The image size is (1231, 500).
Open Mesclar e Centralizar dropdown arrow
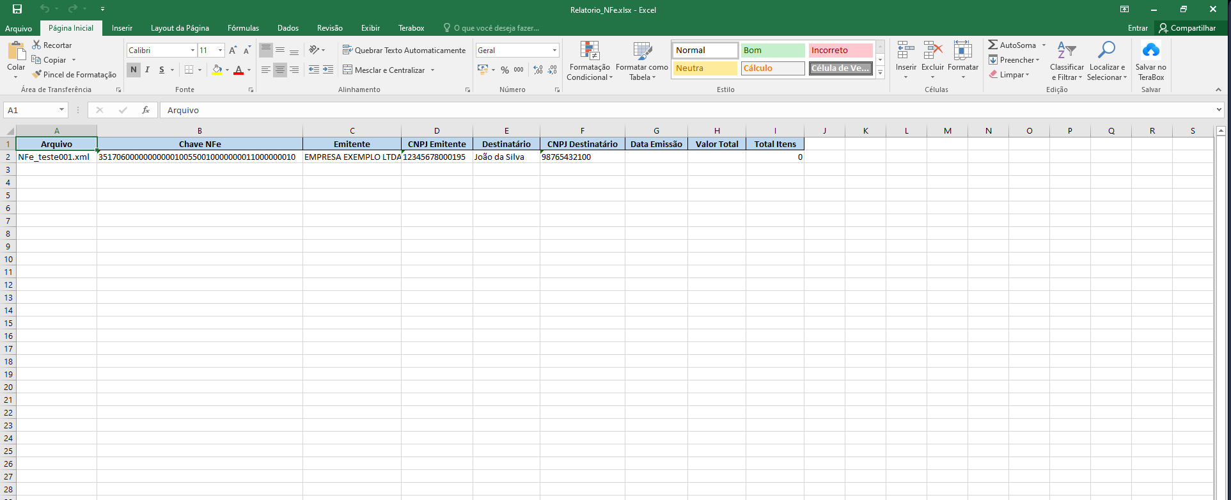click(x=433, y=70)
